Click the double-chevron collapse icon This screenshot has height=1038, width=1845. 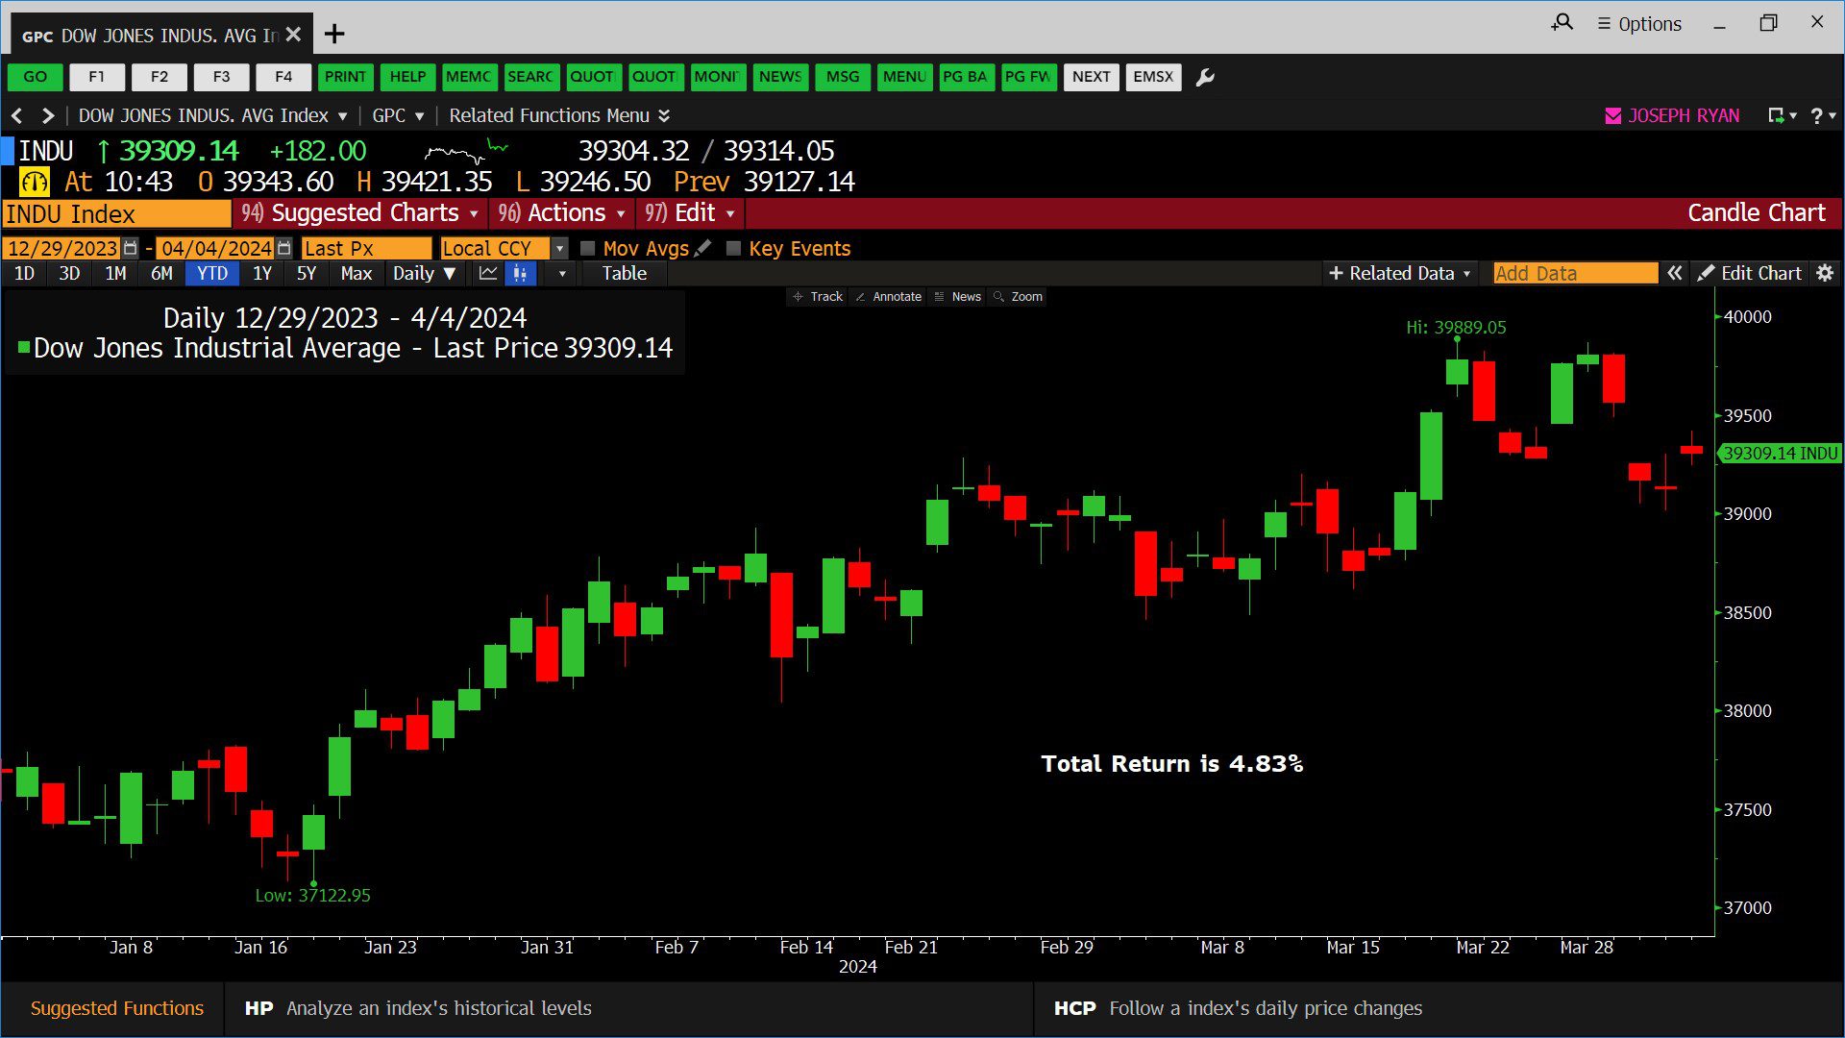tap(1675, 273)
